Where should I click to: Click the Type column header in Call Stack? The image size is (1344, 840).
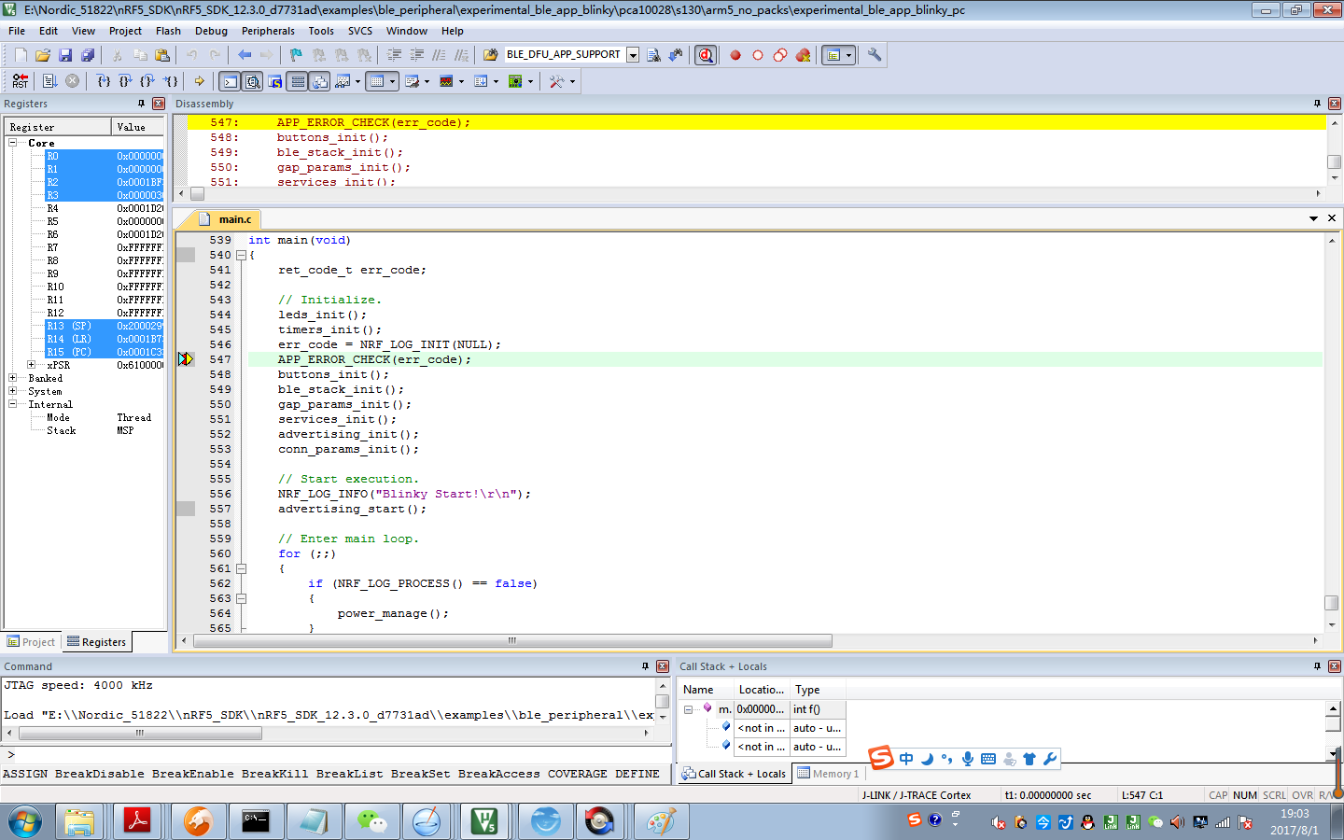pyautogui.click(x=819, y=690)
